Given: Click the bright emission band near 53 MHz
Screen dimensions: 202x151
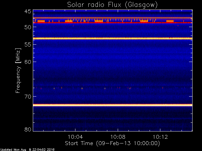Looking at the screenshot, I should tap(113, 38).
